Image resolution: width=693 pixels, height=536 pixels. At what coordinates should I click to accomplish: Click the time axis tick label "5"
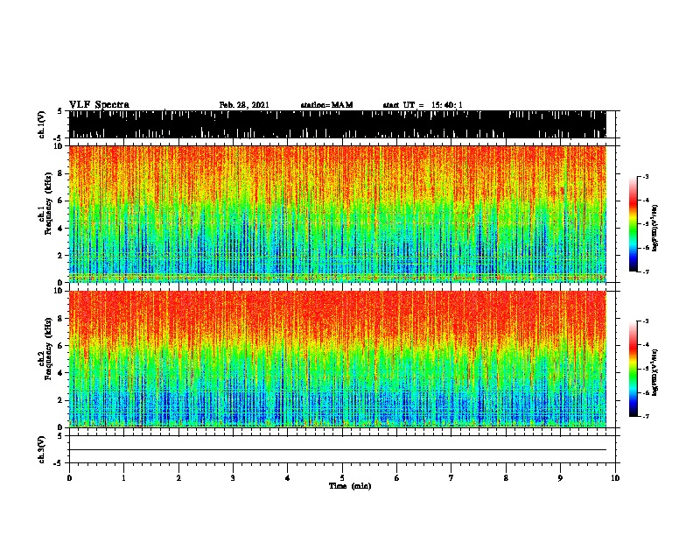coord(342,478)
